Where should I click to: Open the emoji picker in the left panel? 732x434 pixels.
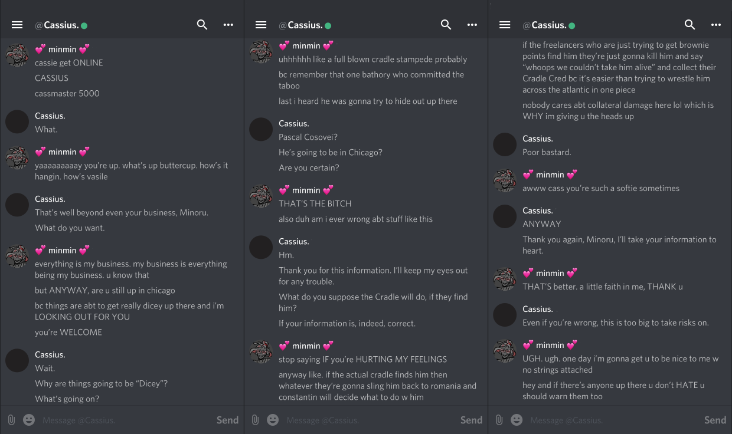pos(29,420)
